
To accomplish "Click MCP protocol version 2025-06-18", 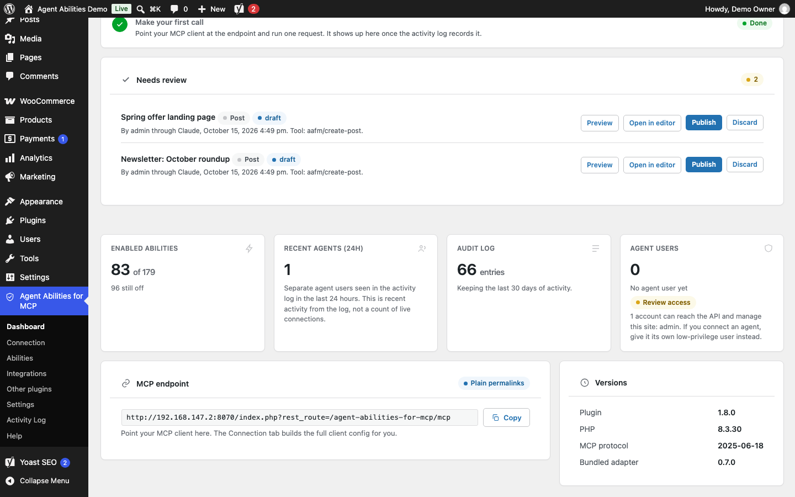I will tap(740, 446).
